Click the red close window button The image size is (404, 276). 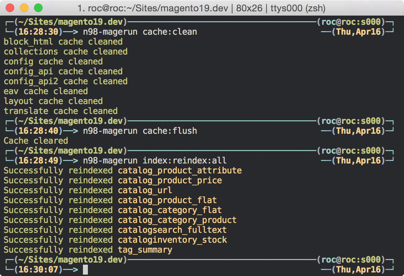pyautogui.click(x=10, y=8)
